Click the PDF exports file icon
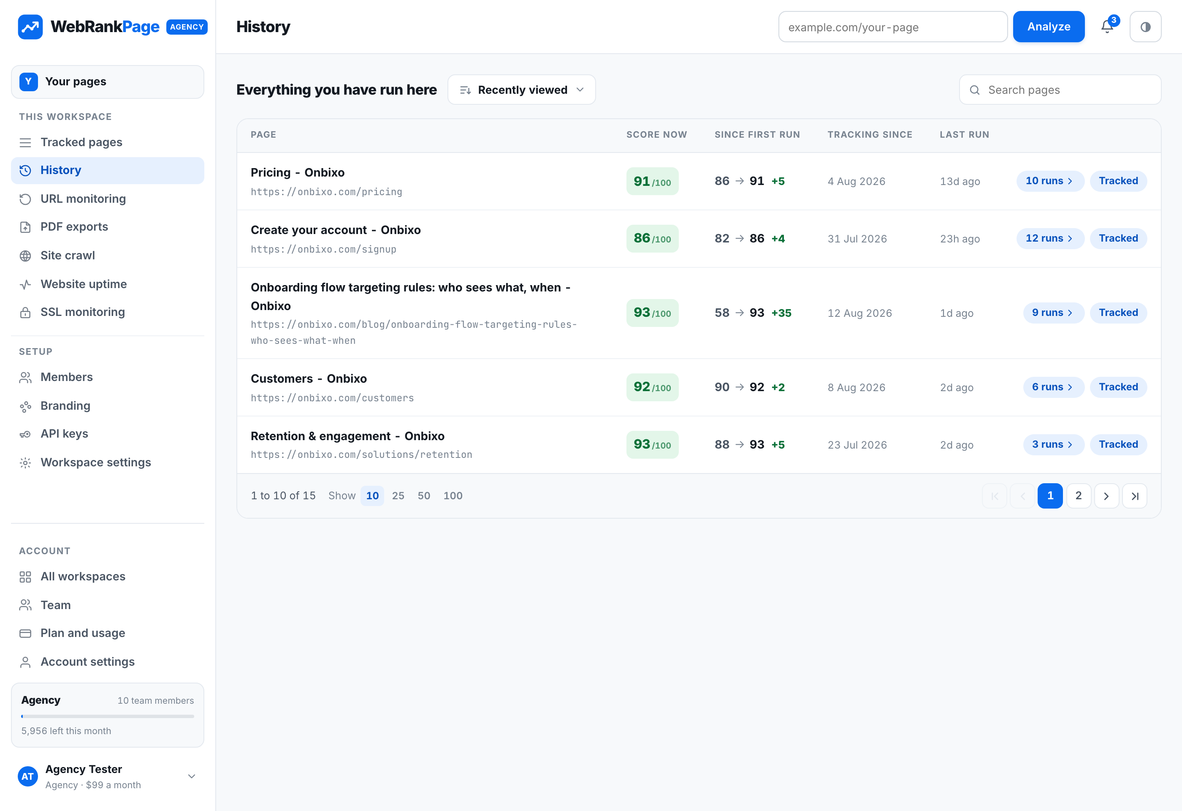The height and width of the screenshot is (811, 1182). tap(25, 227)
